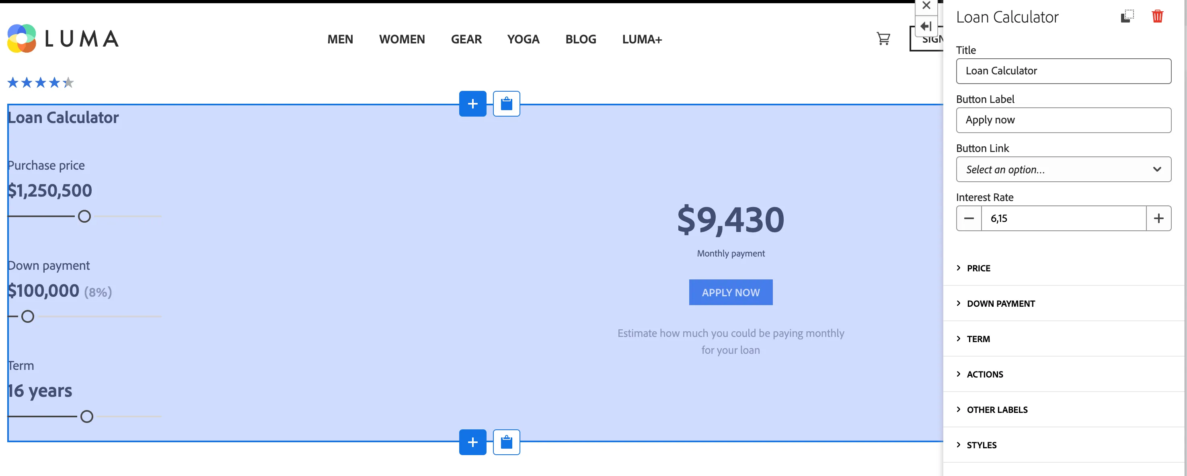Click the Interest Rate value field
The width and height of the screenshot is (1187, 476).
1064,218
